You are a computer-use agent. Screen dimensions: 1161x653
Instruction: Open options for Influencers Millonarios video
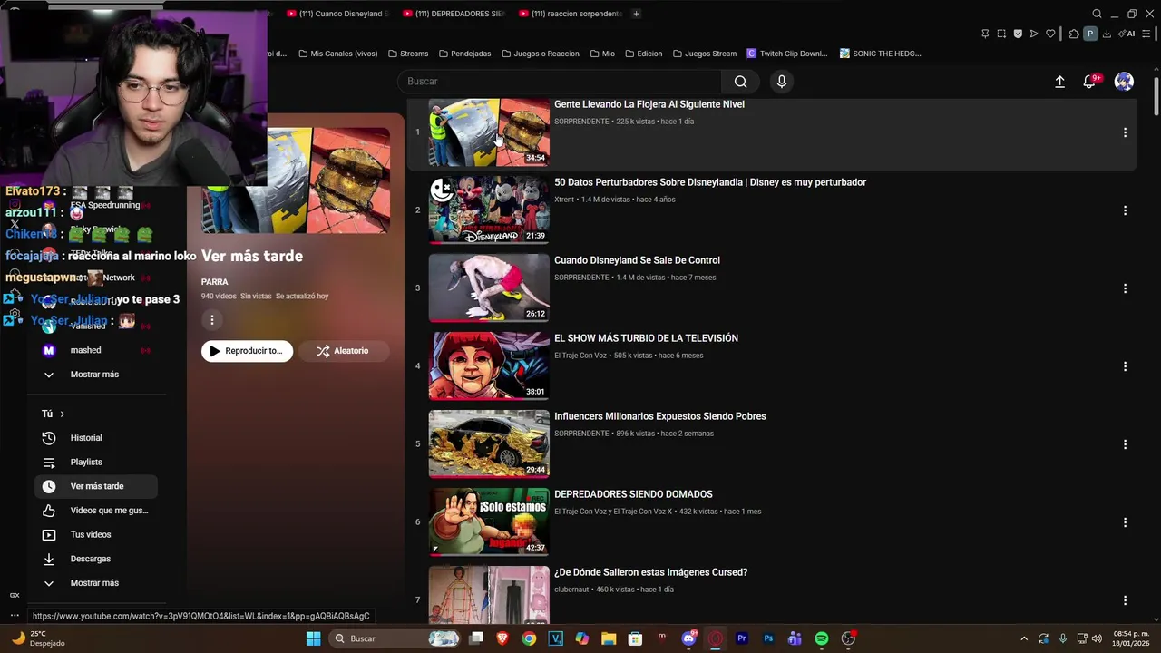coord(1125,444)
